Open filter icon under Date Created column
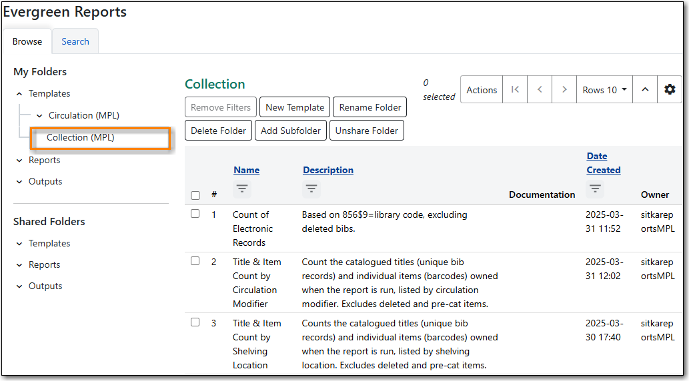This screenshot has width=689, height=381. pyautogui.click(x=596, y=189)
